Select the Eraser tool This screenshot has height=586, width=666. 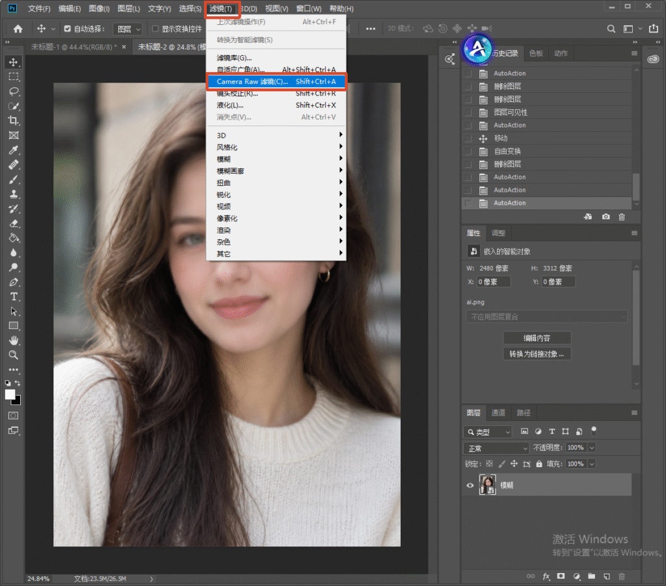coord(14,223)
